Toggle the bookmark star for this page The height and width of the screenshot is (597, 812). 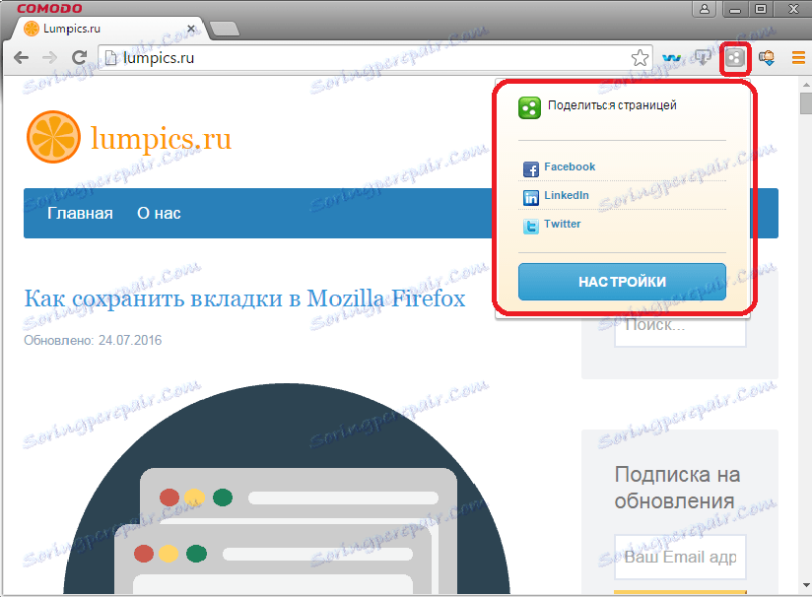click(x=640, y=57)
